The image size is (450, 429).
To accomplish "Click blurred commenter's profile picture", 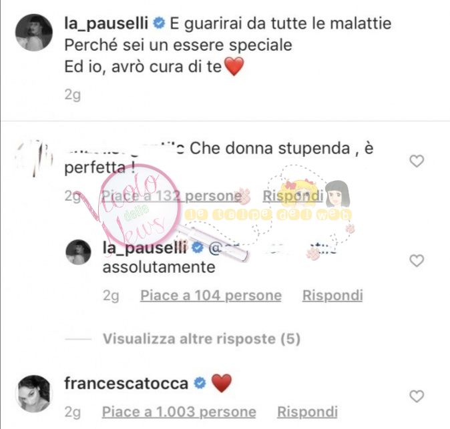I will tap(34, 159).
